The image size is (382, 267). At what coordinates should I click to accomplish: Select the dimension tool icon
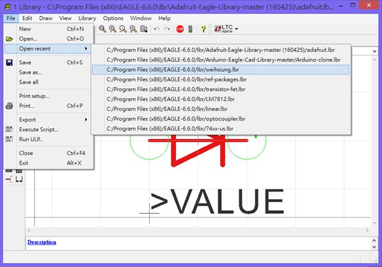point(19,179)
